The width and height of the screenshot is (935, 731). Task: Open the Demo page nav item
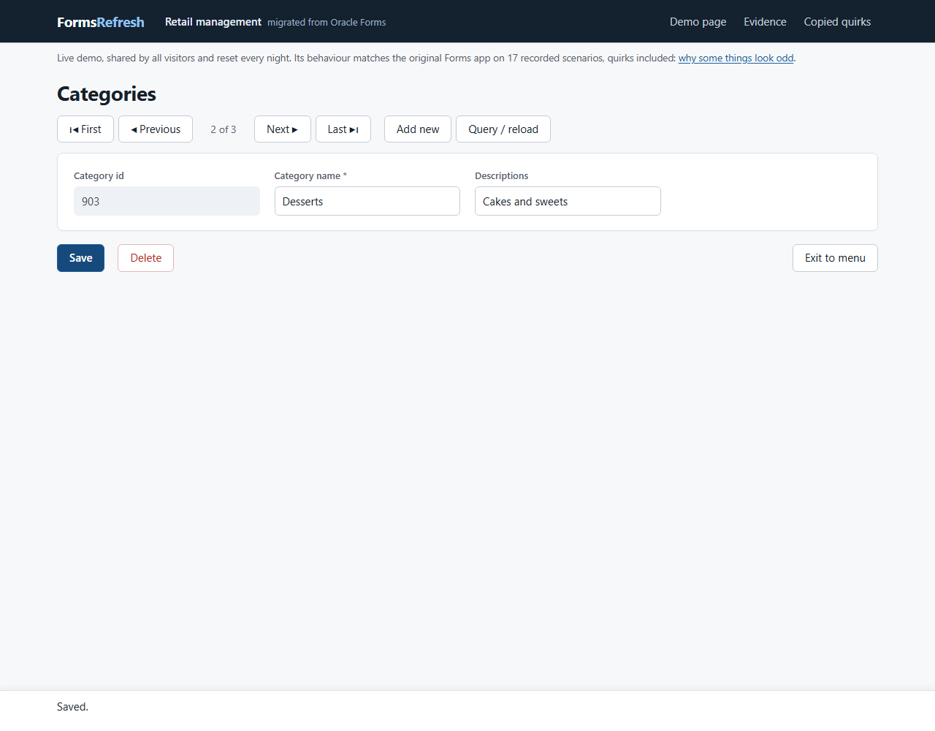coord(698,22)
